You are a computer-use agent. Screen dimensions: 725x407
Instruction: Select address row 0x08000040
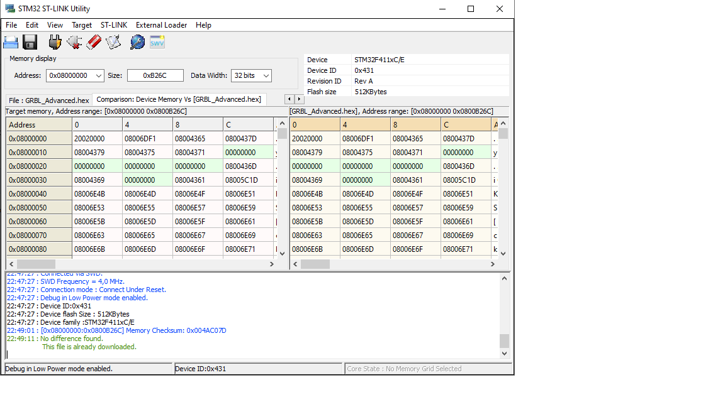click(39, 194)
